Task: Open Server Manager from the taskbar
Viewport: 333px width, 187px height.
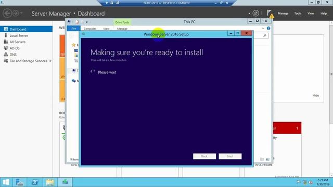Action: tap(20, 182)
